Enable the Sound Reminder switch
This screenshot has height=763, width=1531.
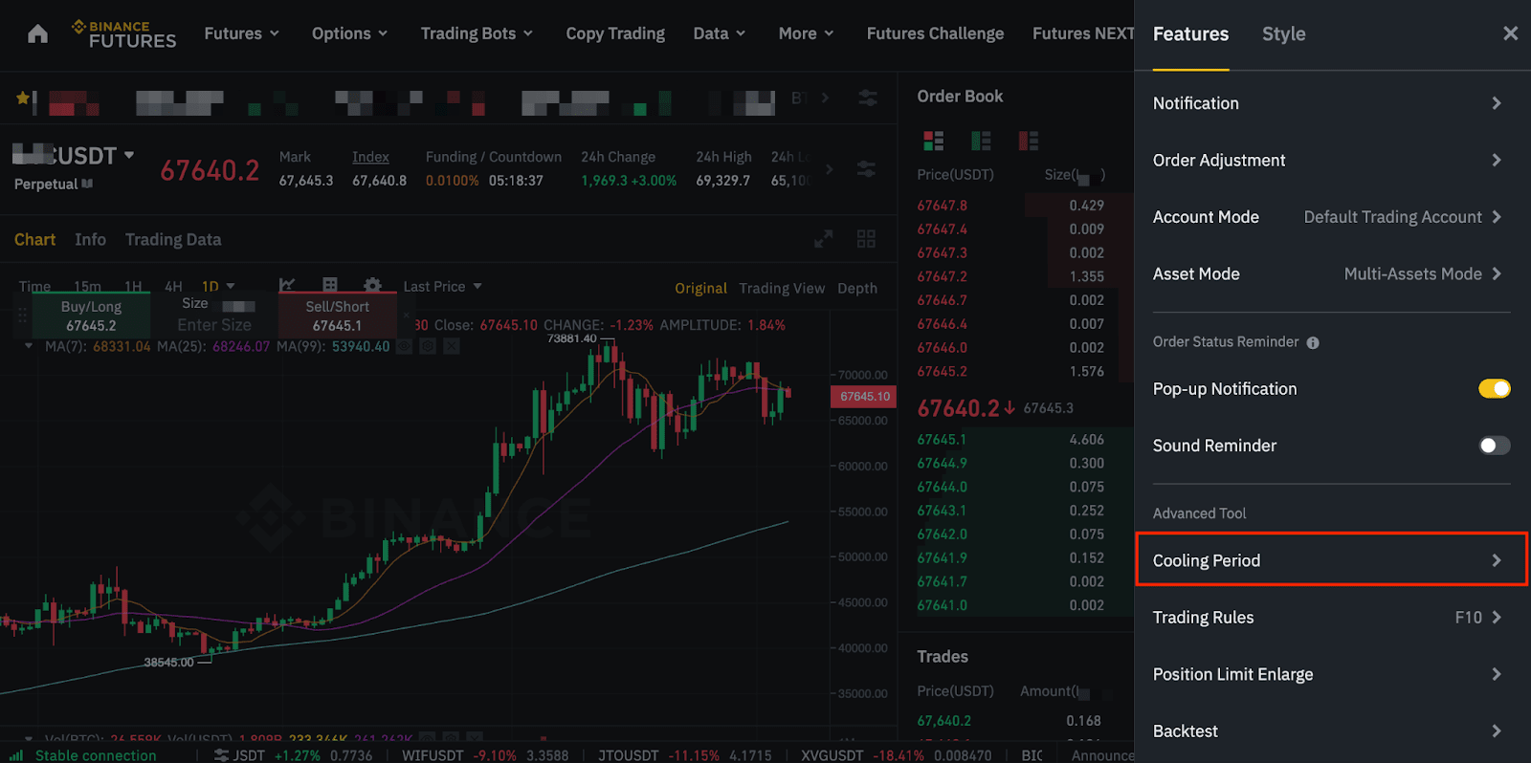(x=1494, y=446)
